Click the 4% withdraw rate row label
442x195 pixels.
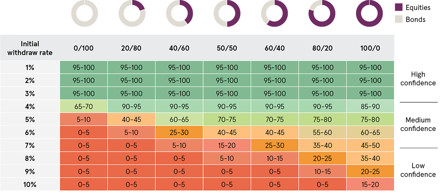point(30,107)
